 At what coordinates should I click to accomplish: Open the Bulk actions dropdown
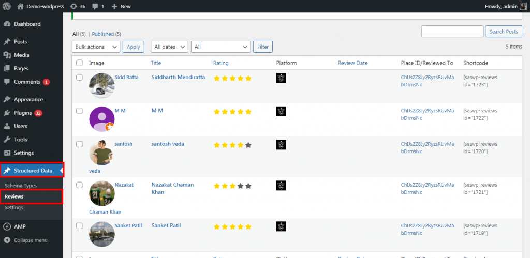coord(96,47)
